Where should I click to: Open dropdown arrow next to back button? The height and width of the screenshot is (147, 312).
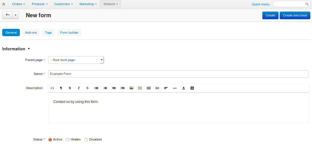pyautogui.click(x=16, y=15)
